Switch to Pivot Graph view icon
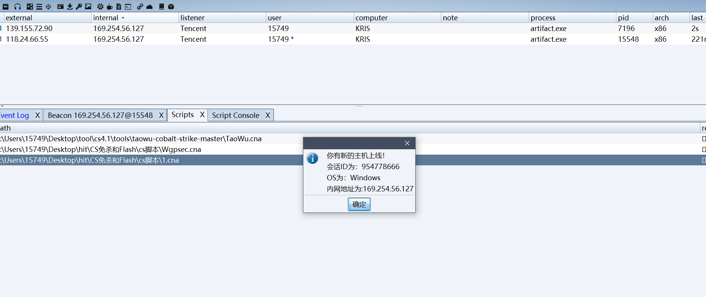Image resolution: width=706 pixels, height=297 pixels. click(x=30, y=7)
